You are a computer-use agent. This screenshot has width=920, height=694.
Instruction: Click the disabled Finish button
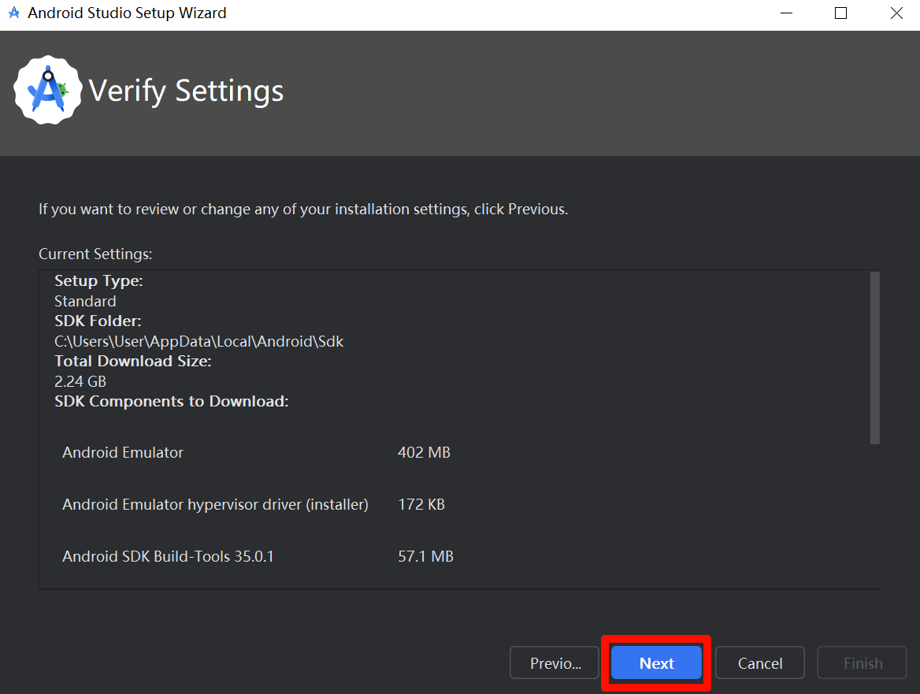coord(862,662)
